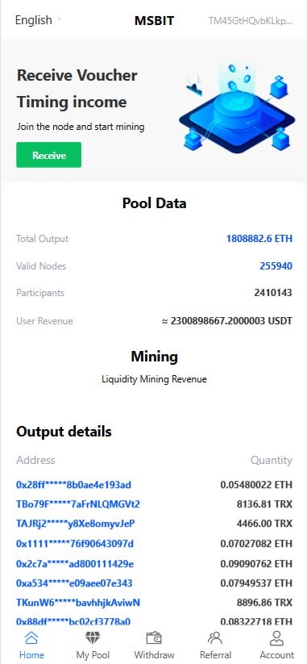307x664 pixels.
Task: Switch to the Withdraw tab label
Action: 154,654
